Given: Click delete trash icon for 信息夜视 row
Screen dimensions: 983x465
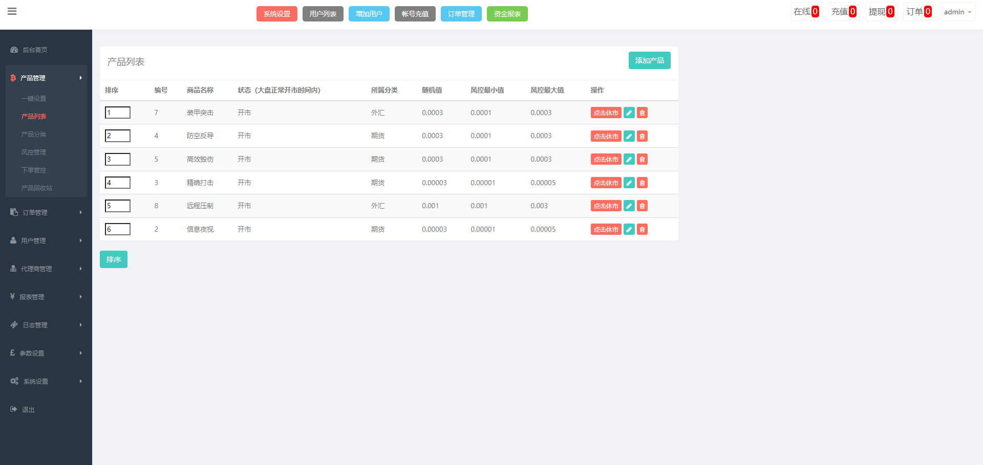Looking at the screenshot, I should [642, 230].
